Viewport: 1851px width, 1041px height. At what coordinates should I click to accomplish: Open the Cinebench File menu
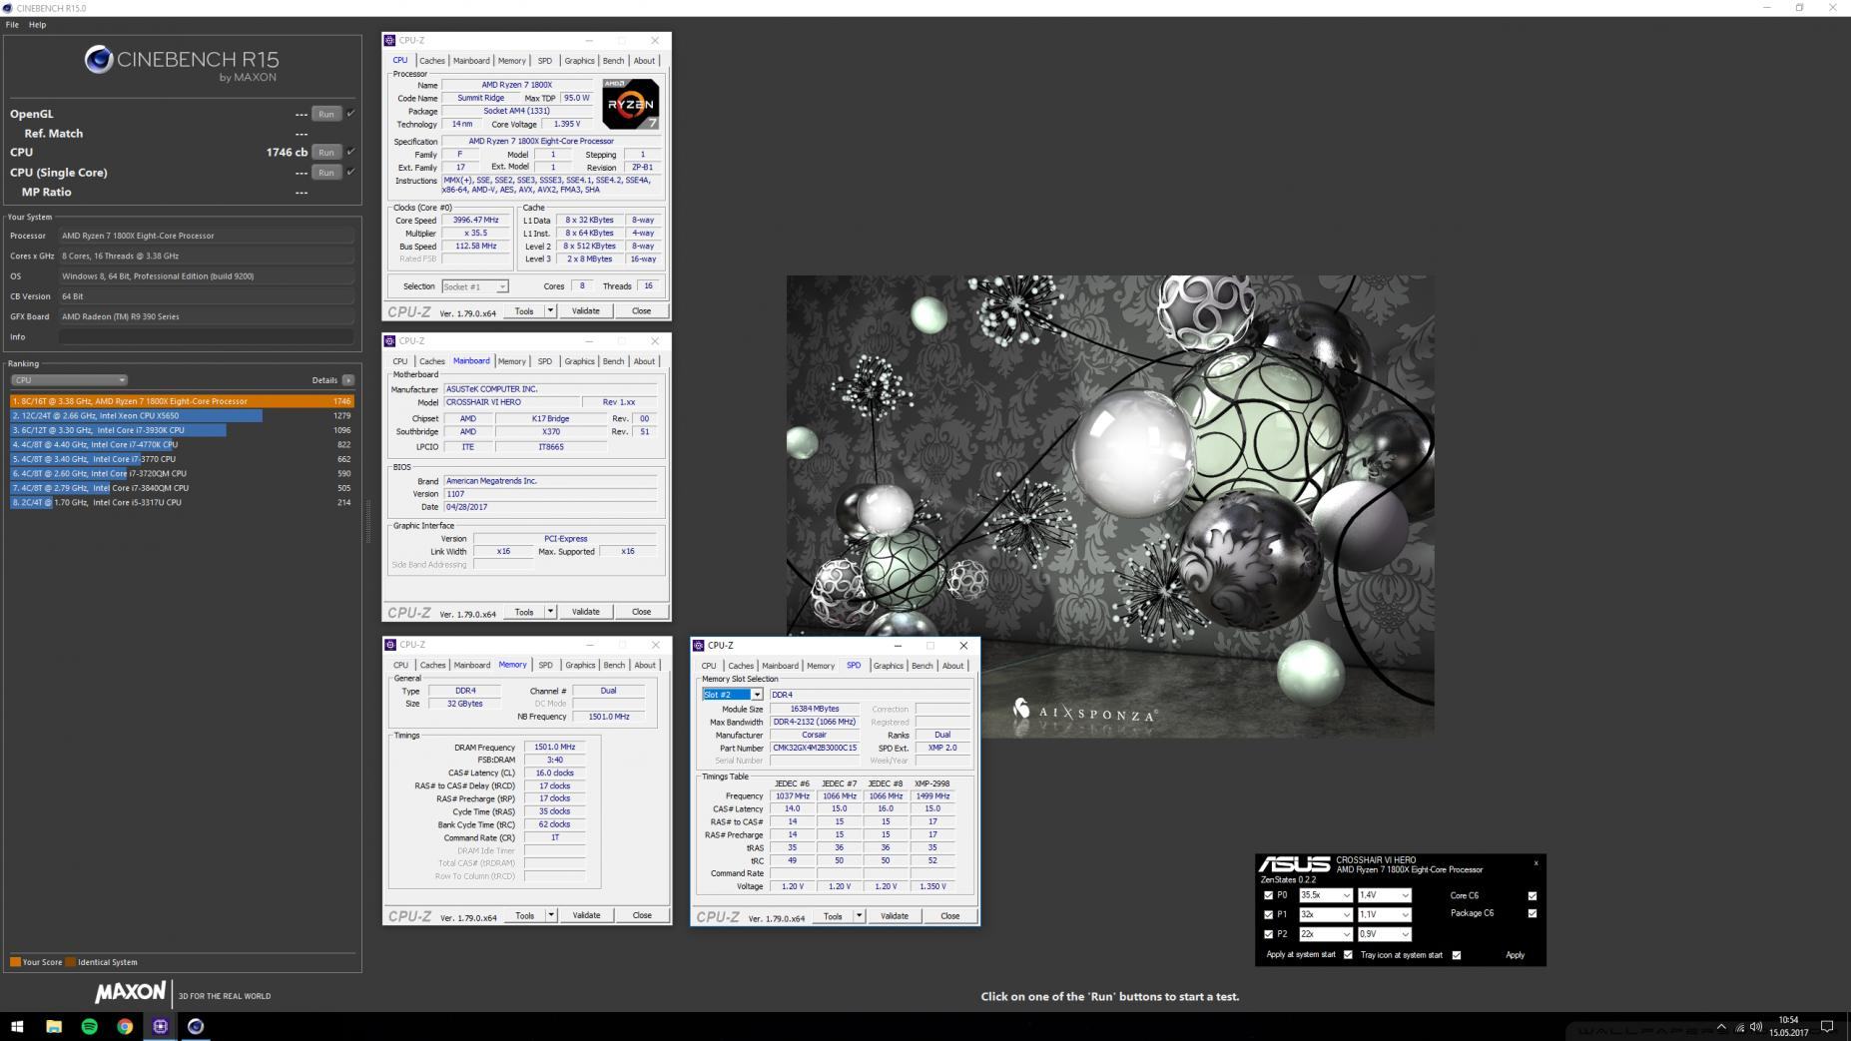(x=12, y=25)
